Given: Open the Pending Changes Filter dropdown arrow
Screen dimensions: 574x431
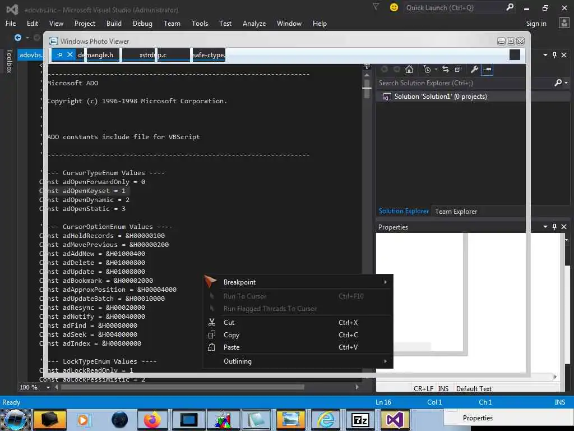Looking at the screenshot, I should point(436,69).
